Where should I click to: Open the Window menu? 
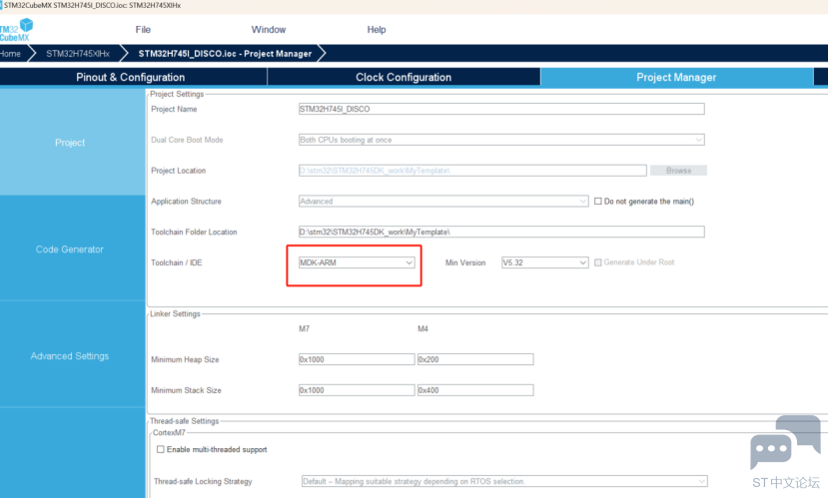coord(268,30)
